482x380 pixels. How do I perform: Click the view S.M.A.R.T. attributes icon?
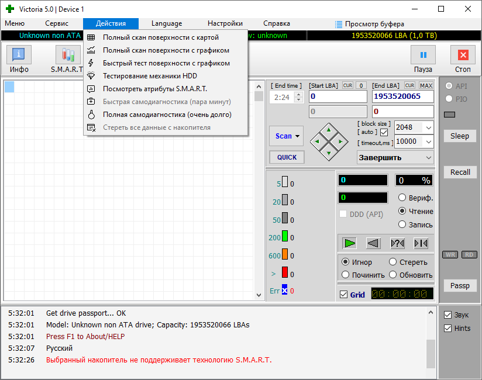(91, 89)
